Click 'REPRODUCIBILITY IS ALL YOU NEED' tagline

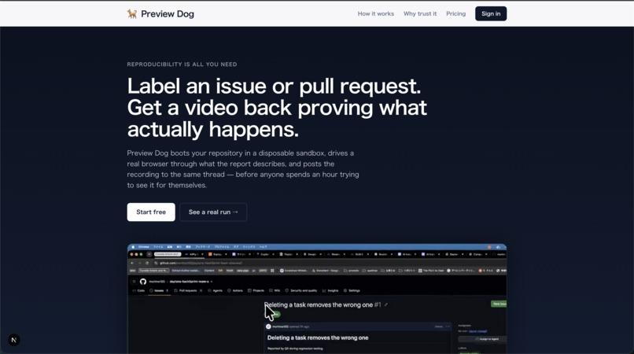point(182,65)
